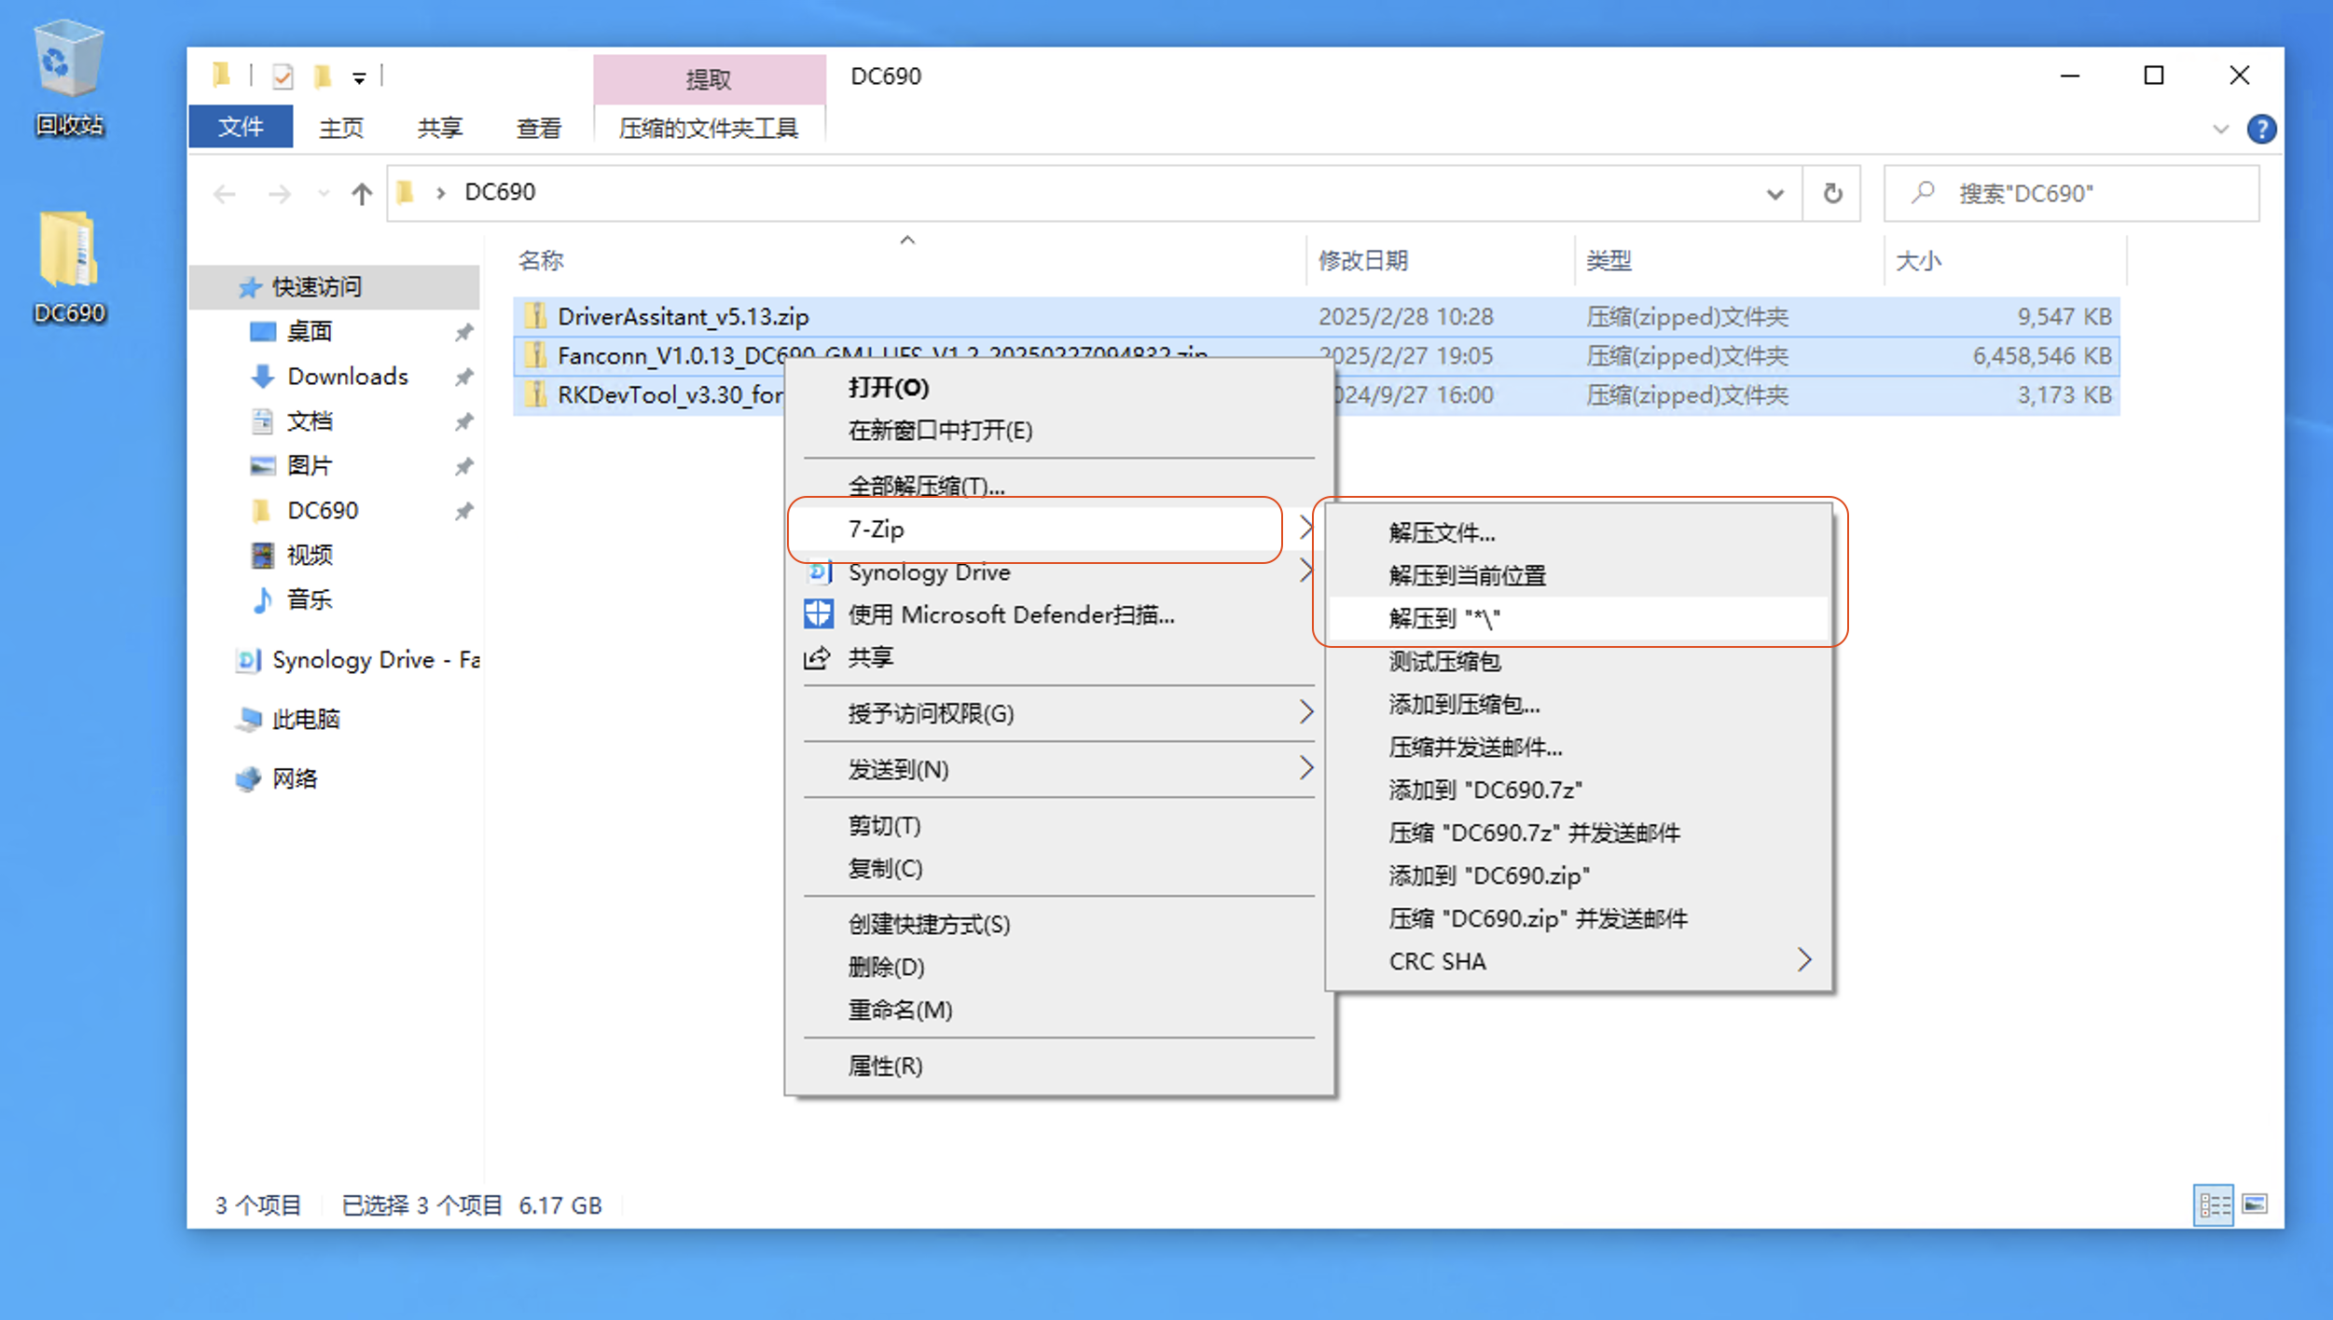The image size is (2333, 1320).
Task: Choose 属性(R) from context menu
Action: click(x=1059, y=1066)
